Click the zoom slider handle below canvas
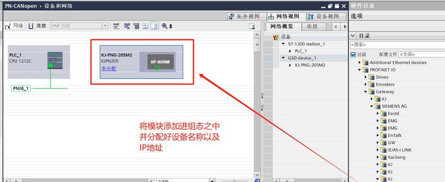The image size is (445, 182). (235, 181)
